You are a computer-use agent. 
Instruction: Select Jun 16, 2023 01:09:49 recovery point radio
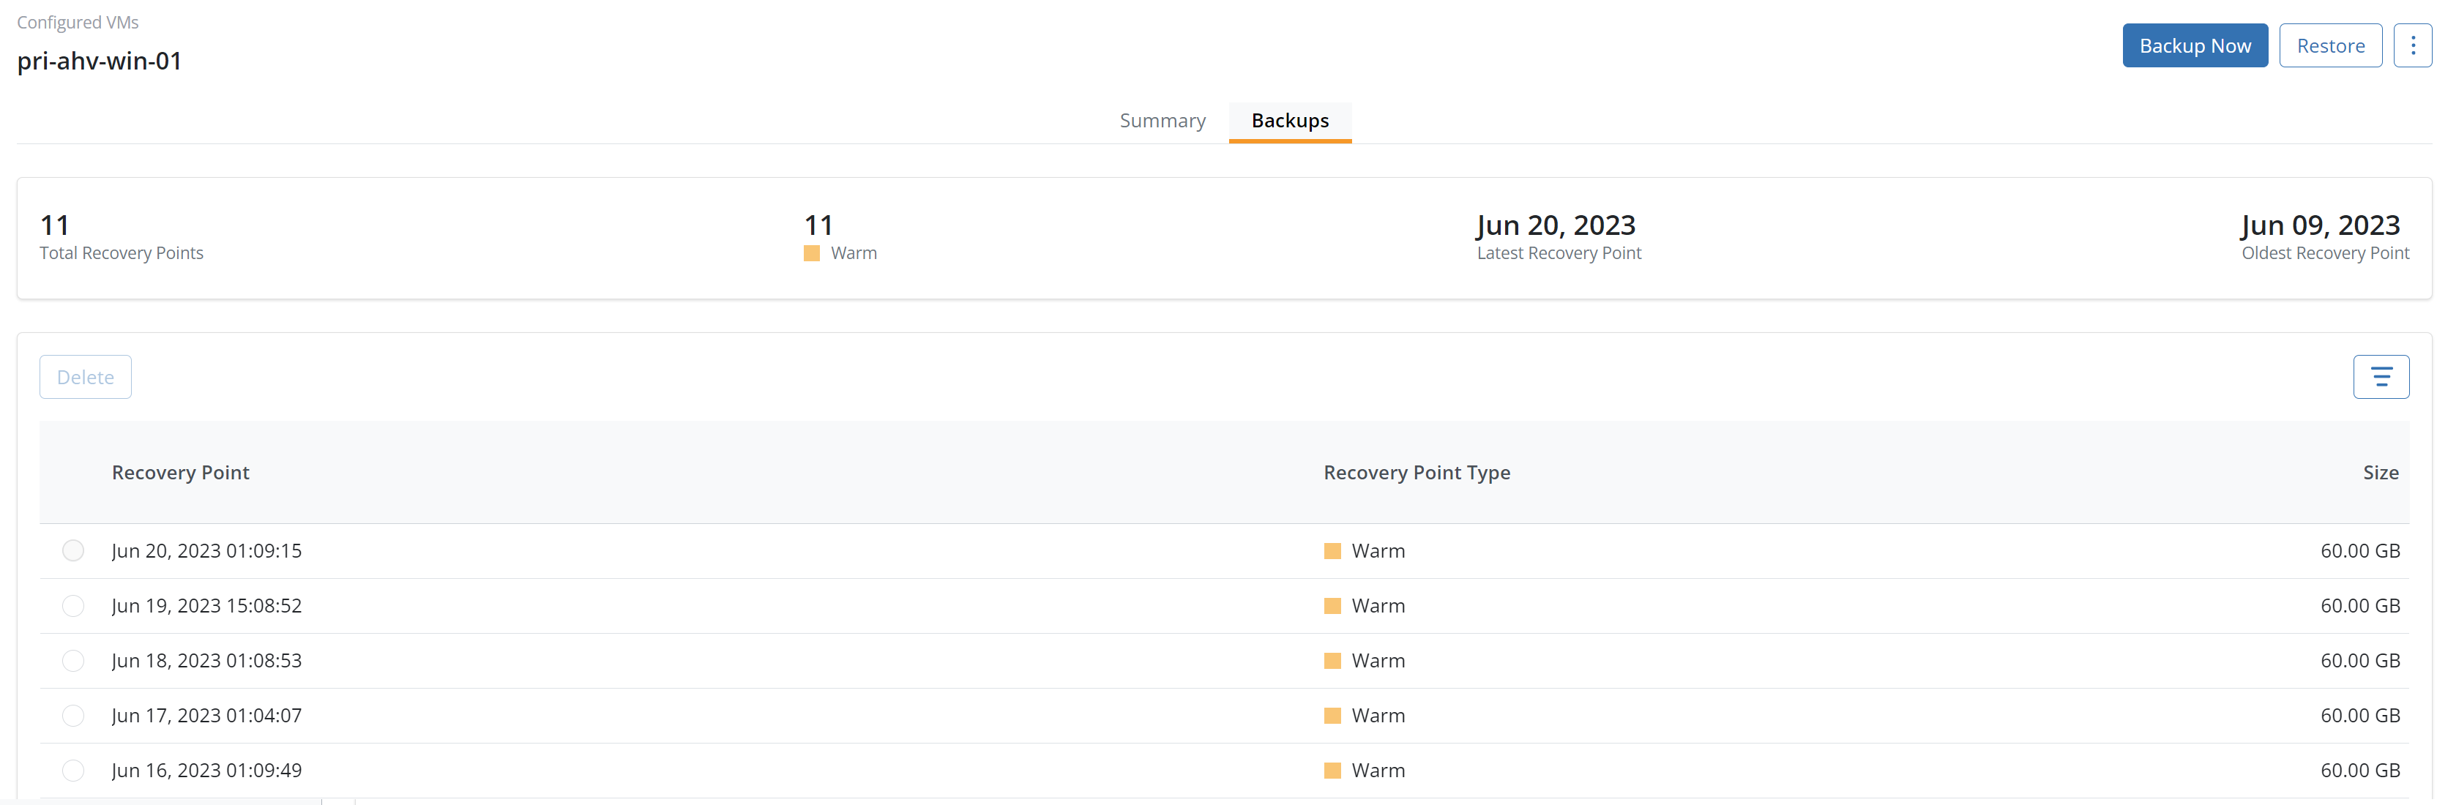click(x=73, y=770)
